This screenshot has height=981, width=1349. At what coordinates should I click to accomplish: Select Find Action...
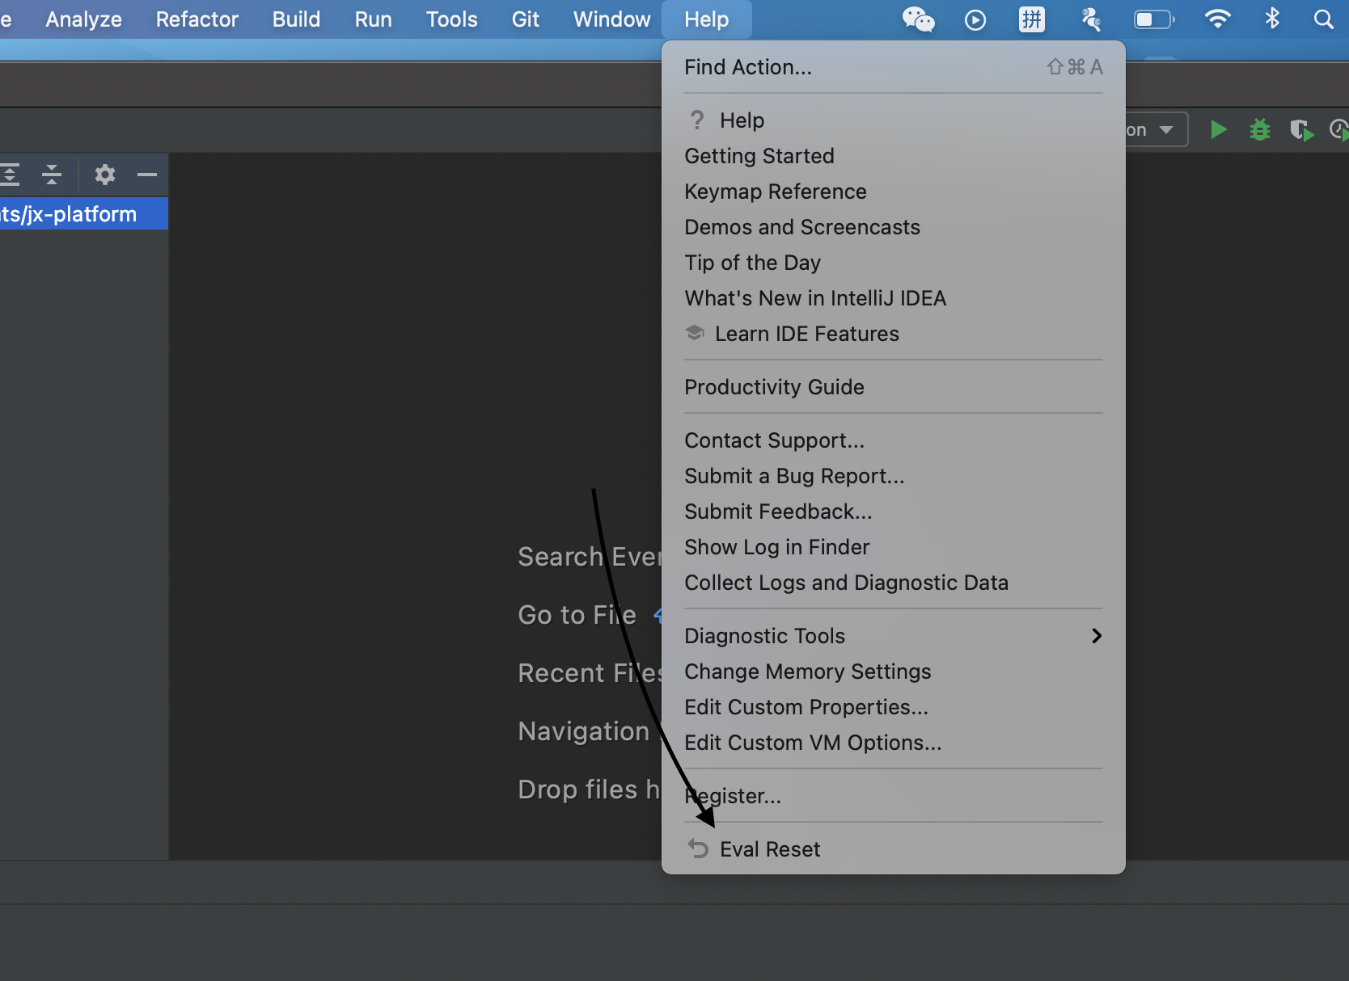pyautogui.click(x=894, y=67)
